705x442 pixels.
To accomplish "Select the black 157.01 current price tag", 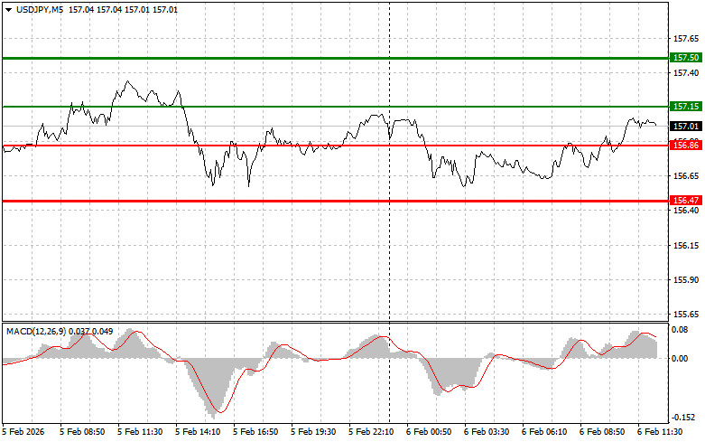I will coord(686,126).
